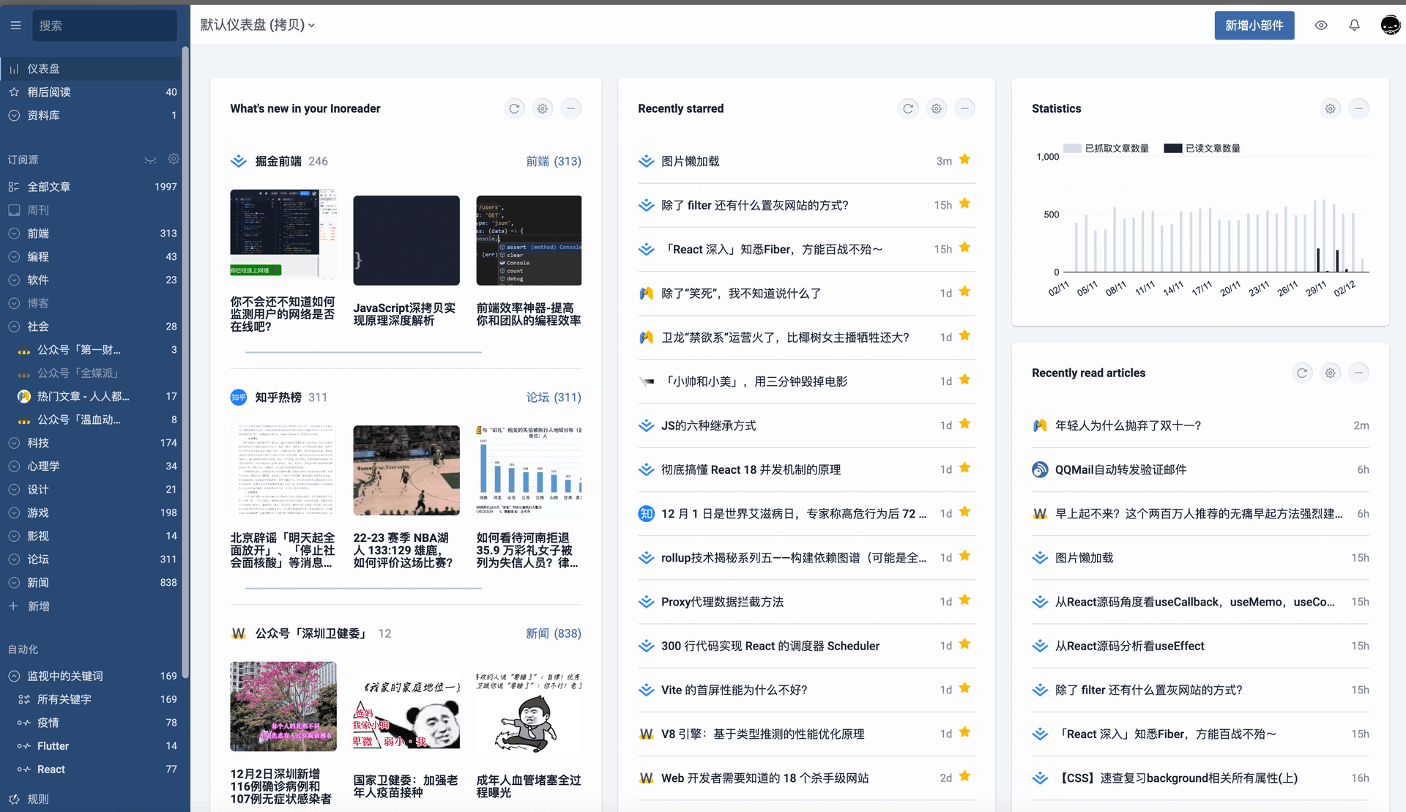Image resolution: width=1406 pixels, height=812 pixels.
Task: Open the 新闻 (838) folder link
Action: (554, 634)
